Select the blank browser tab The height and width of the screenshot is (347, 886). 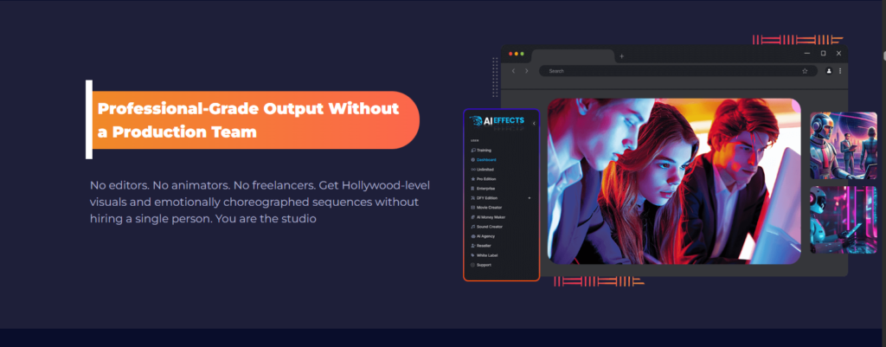pos(573,56)
